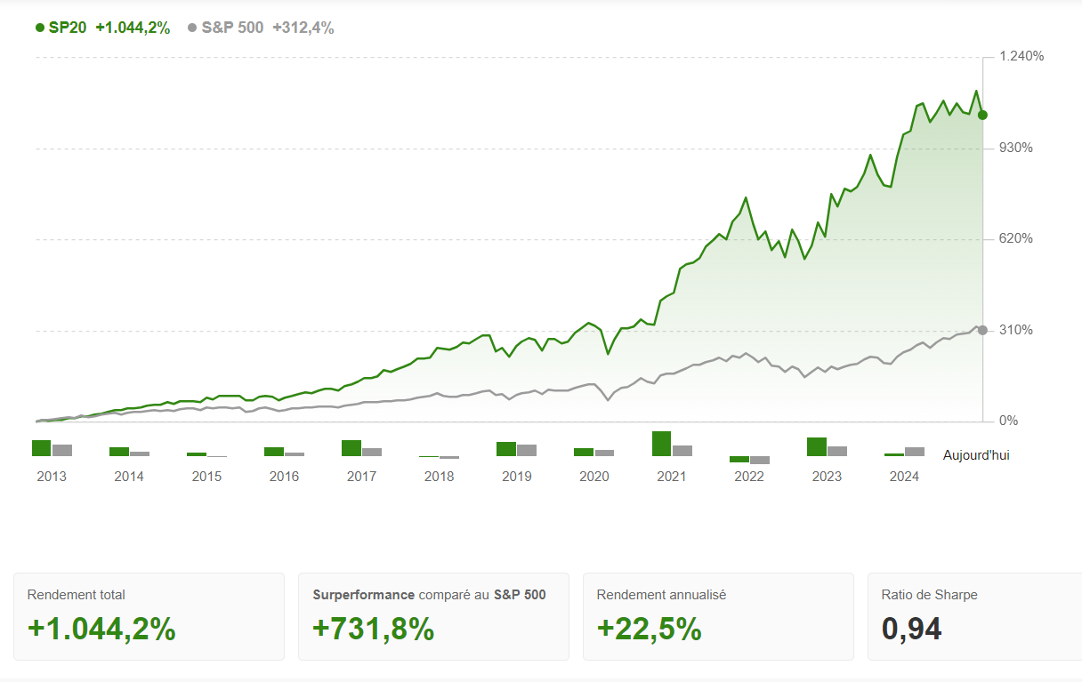This screenshot has width=1082, height=682.
Task: Click the 2023 green yearly bar
Action: tap(817, 446)
